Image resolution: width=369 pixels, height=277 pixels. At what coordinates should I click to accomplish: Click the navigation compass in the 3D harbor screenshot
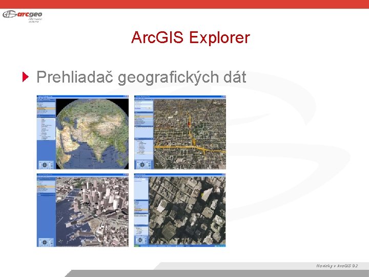click(x=45, y=242)
